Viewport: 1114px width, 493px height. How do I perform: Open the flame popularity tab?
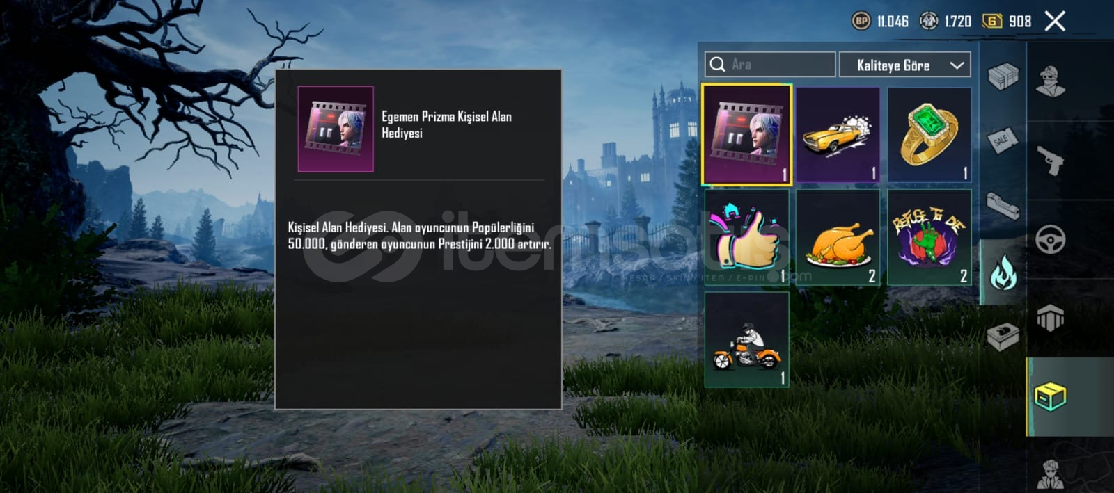point(1003,271)
